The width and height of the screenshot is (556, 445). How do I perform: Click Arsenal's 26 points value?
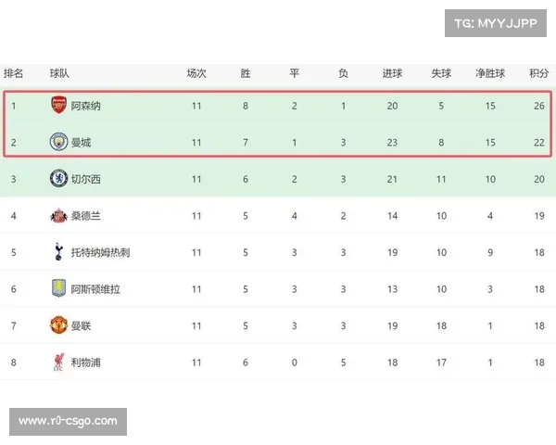pos(537,106)
